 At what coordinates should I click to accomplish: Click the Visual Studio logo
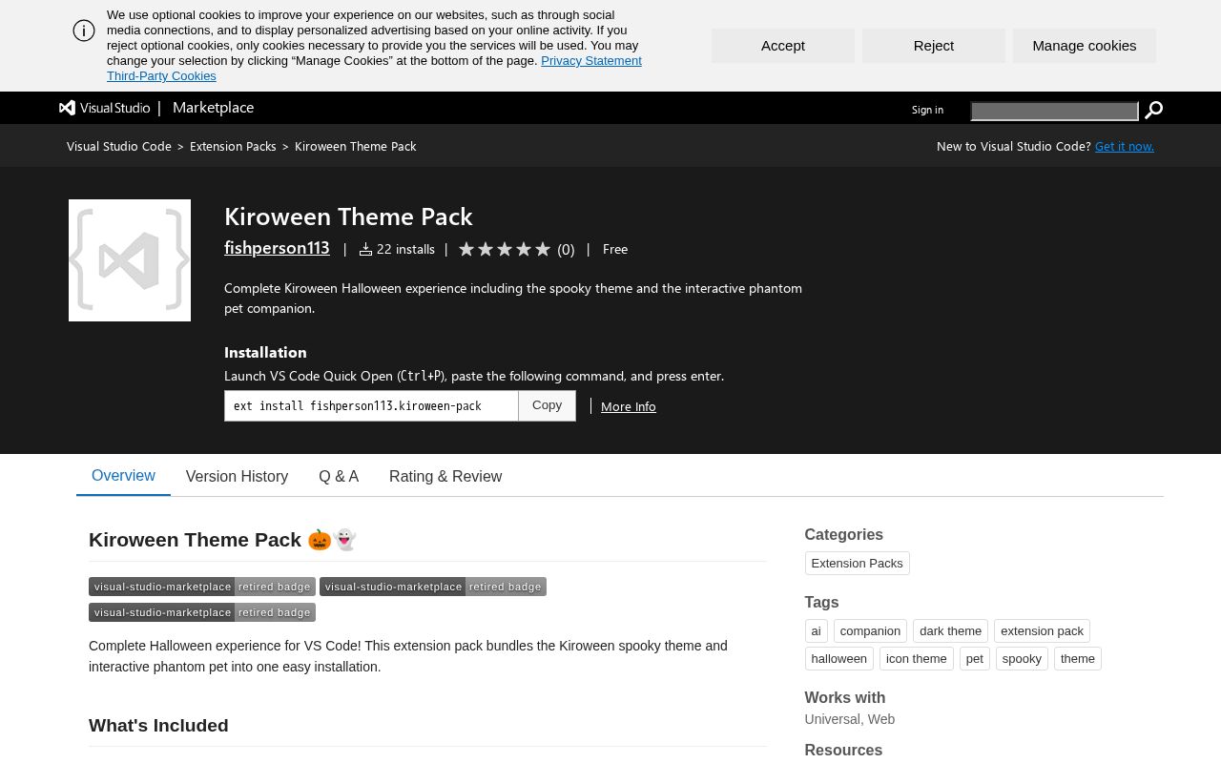coord(105,108)
